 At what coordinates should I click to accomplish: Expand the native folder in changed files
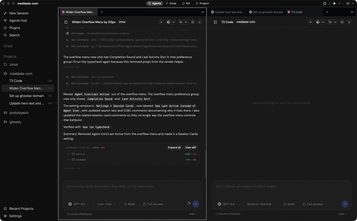click(x=132, y=154)
